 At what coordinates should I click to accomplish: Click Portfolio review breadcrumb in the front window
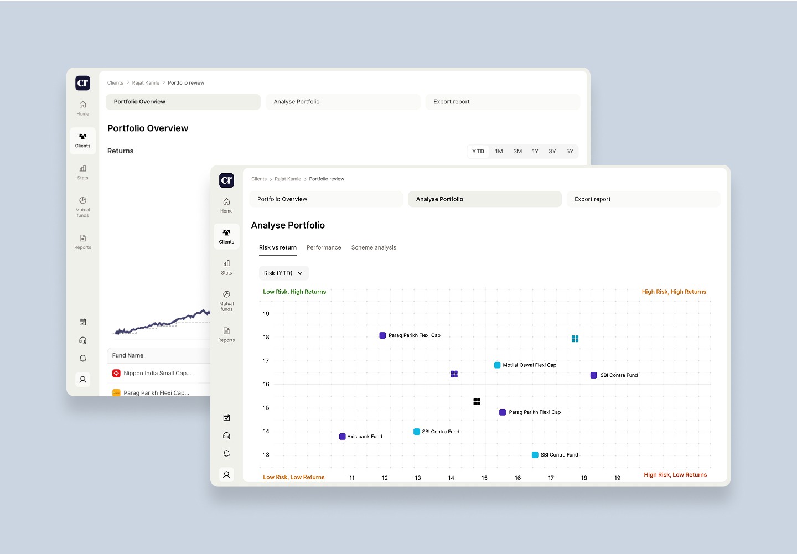coord(327,179)
